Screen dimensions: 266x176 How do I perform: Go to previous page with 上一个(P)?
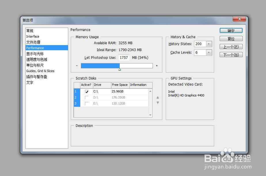coord(231,47)
